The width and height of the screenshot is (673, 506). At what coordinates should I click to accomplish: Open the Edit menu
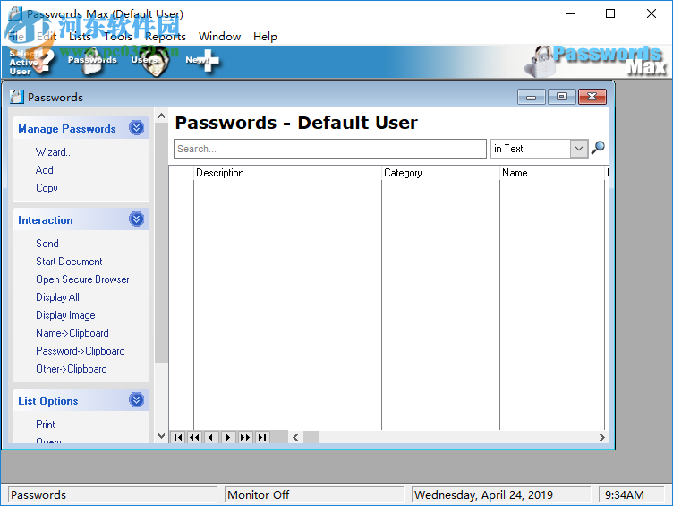[x=47, y=37]
